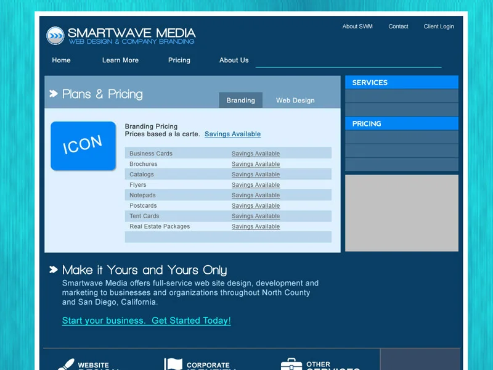
Task: Open the About SWM link
Action: click(x=357, y=27)
